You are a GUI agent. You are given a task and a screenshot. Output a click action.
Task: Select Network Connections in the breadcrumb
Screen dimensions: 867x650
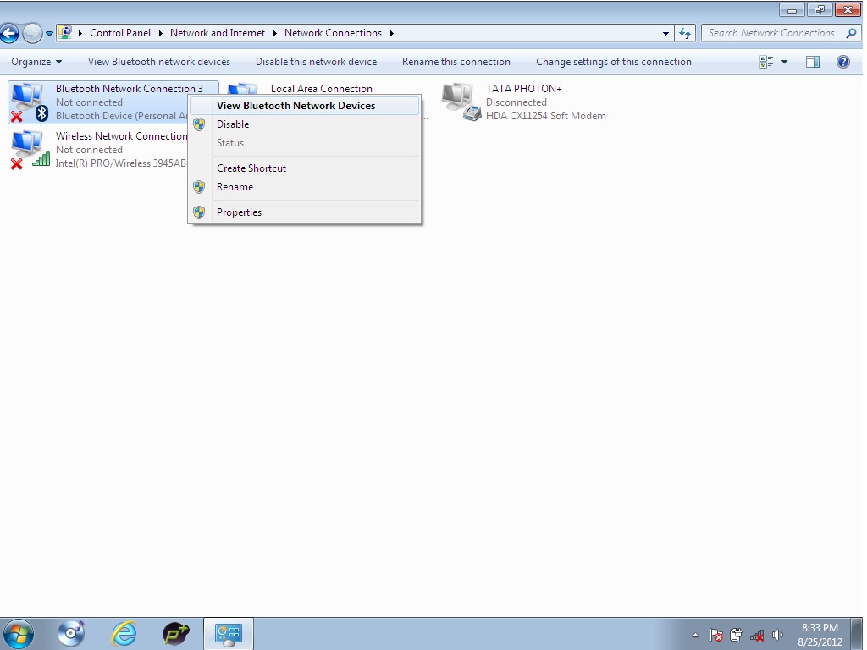tap(333, 33)
